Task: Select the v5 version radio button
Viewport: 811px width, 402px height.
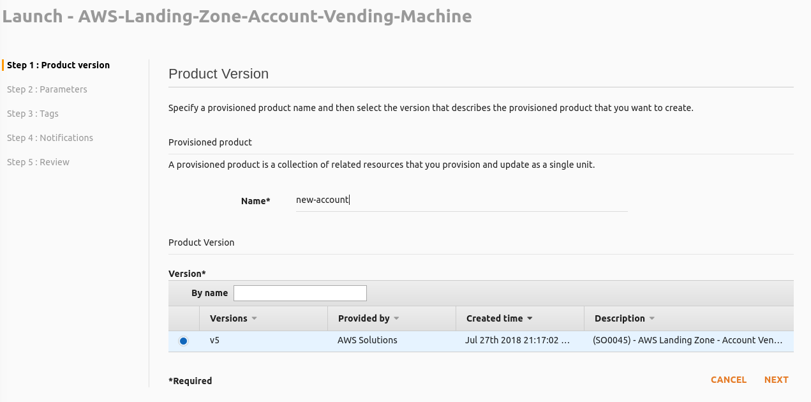Action: pos(184,341)
